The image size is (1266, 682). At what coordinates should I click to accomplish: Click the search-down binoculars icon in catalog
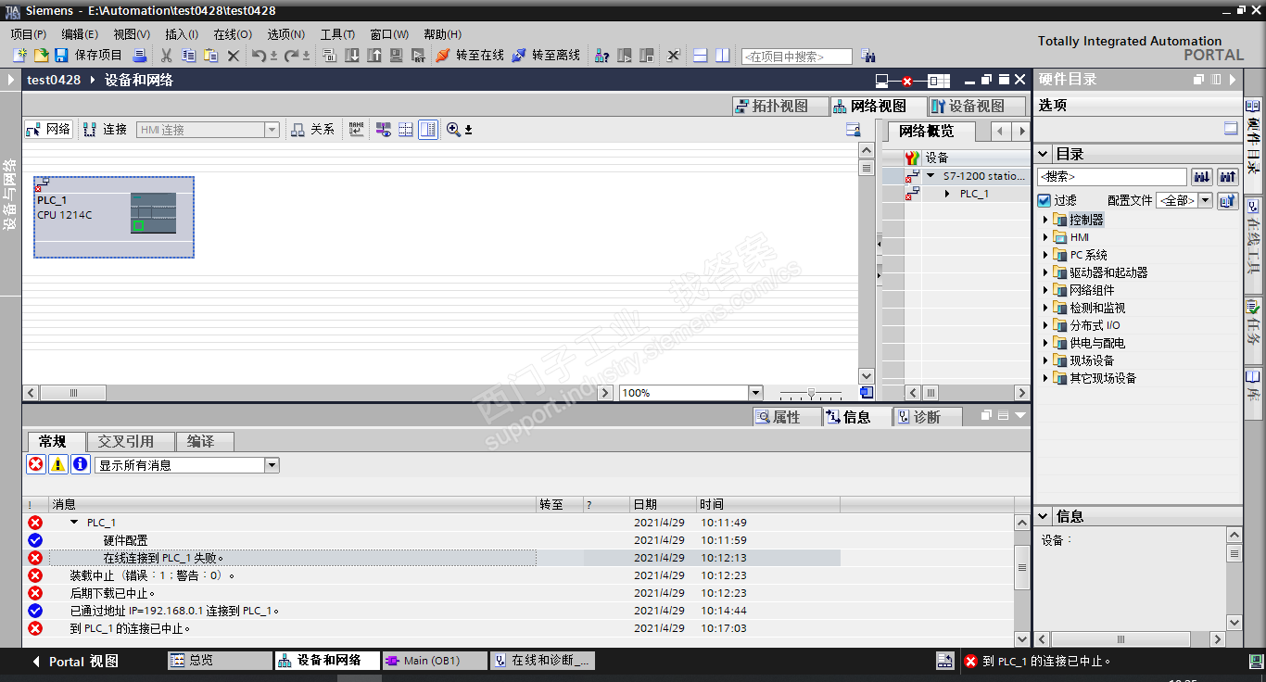1202,176
